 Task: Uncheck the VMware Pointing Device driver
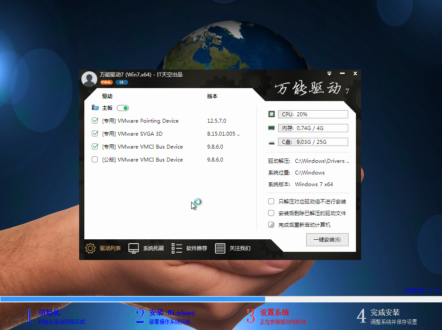[x=95, y=121]
